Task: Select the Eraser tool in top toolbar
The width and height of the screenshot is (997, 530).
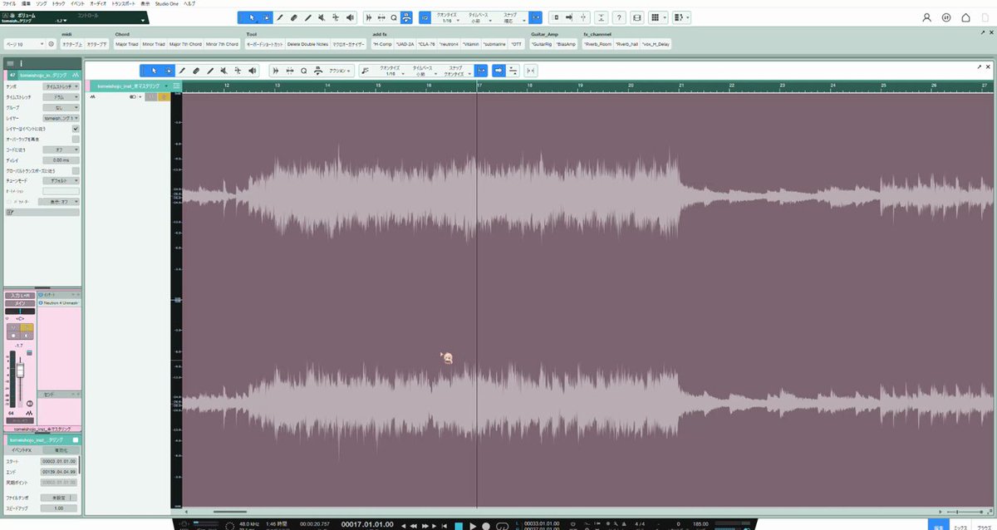Action: (294, 17)
